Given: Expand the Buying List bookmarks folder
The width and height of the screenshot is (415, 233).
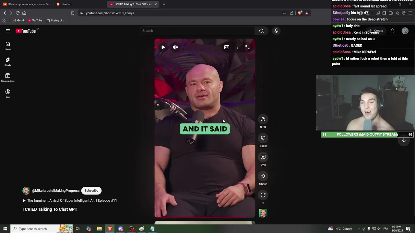Looking at the screenshot, I should [55, 20].
